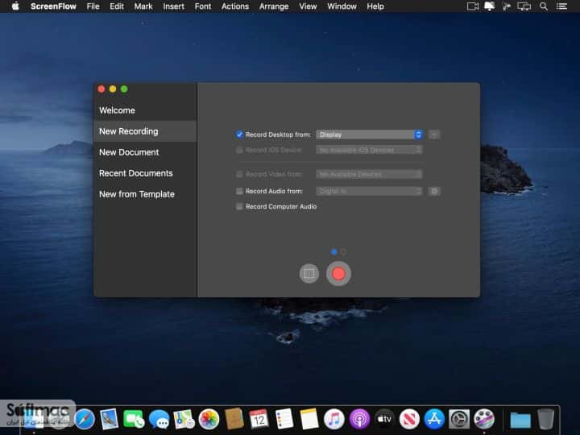Click the displays mirroring icon in the menu bar
The image size is (580, 435).
[524, 6]
